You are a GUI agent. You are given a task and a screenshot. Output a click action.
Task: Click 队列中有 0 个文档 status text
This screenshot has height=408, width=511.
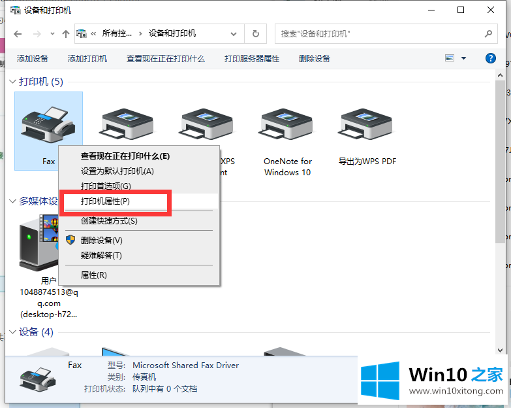pos(164,389)
